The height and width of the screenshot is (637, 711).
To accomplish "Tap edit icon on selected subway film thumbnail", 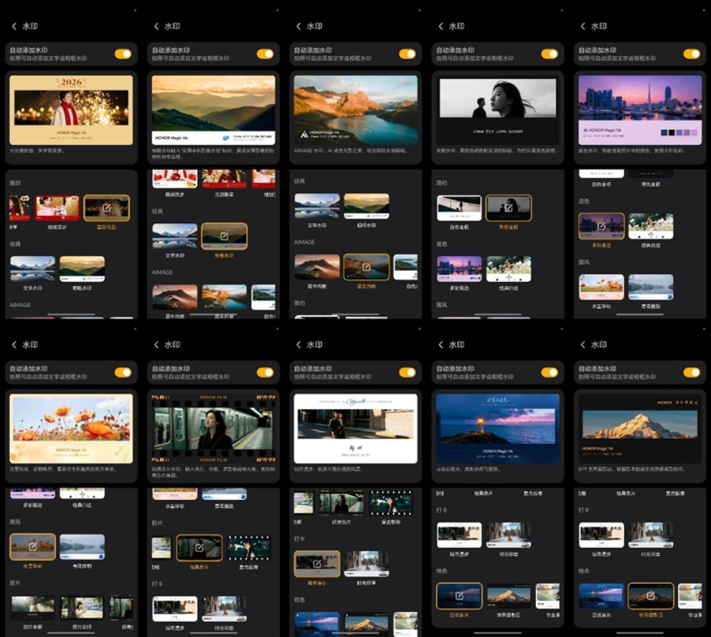I will click(x=199, y=547).
